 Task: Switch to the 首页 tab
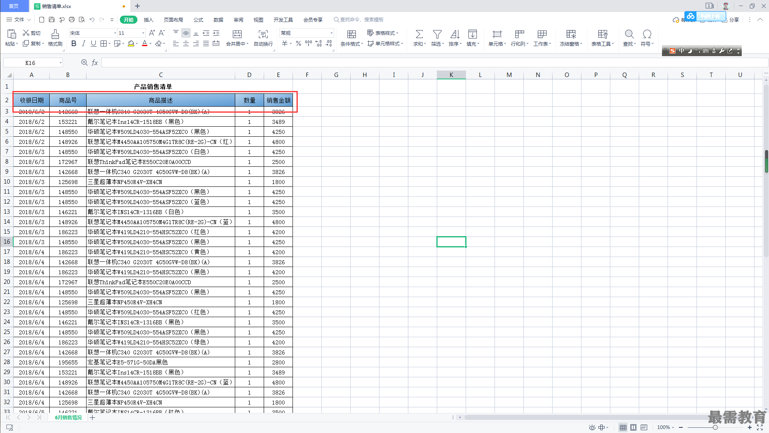point(14,6)
